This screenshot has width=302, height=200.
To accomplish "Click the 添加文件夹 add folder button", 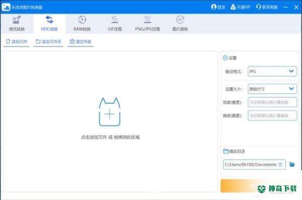I will pyautogui.click(x=48, y=42).
